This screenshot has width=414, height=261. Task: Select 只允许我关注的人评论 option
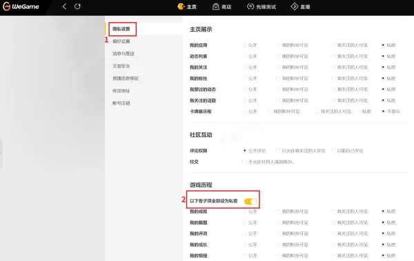(x=278, y=151)
